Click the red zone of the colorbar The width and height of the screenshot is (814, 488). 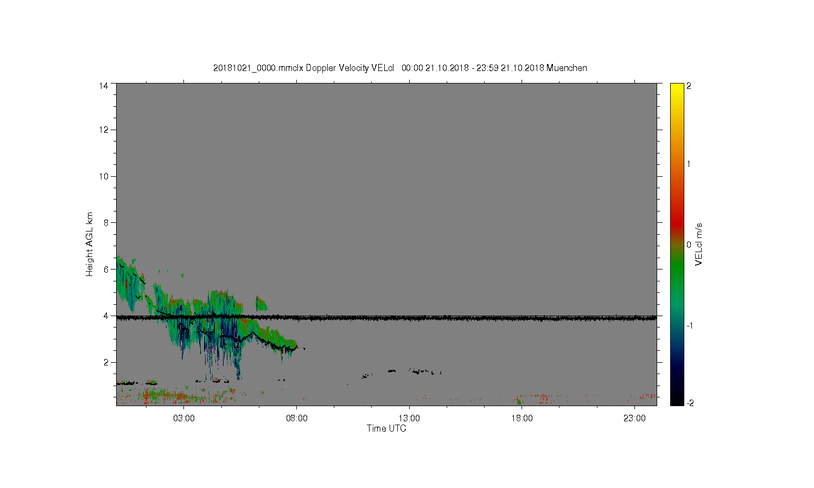coord(677,222)
